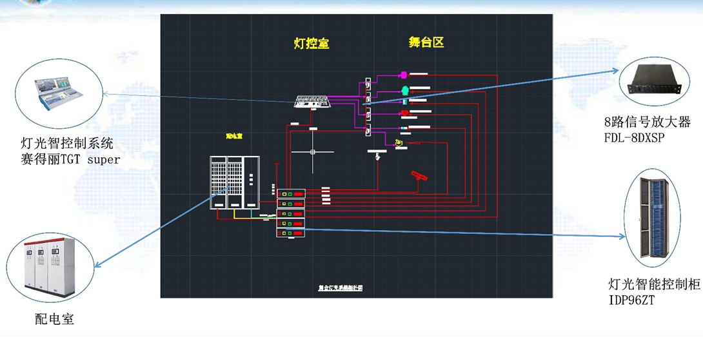The width and height of the screenshot is (703, 337).
Task: Click the 舞台区 heading in diagram
Action: point(426,43)
